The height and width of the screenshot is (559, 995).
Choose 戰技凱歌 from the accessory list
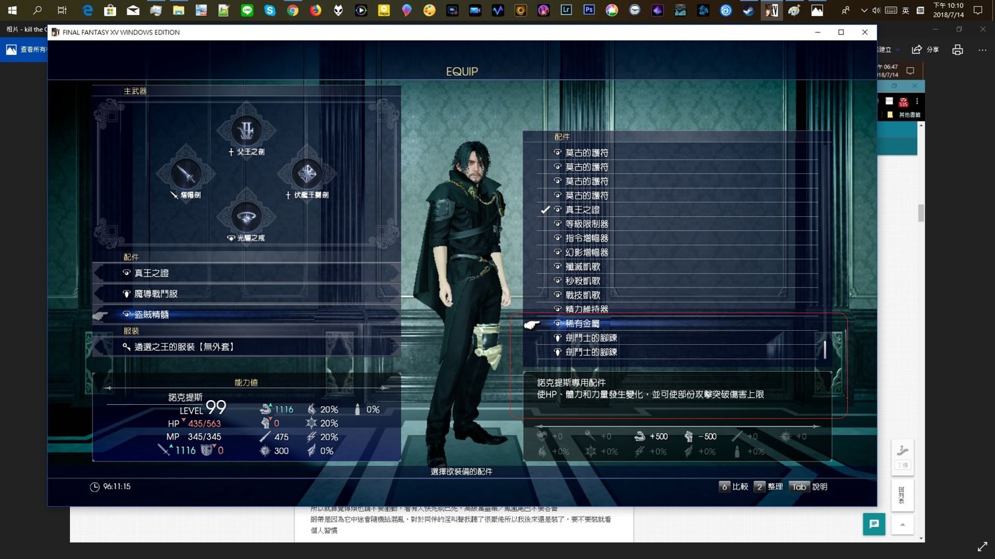pos(678,295)
